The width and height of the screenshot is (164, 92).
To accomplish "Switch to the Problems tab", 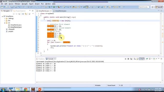I will click(x=40, y=59).
